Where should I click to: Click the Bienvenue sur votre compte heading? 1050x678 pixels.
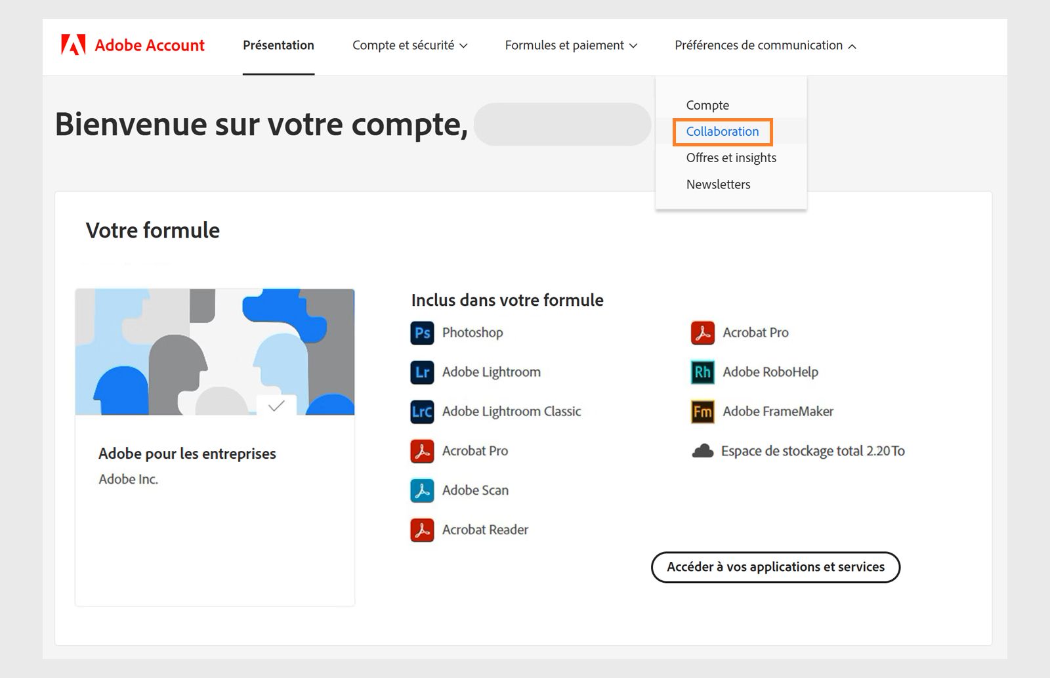point(261,124)
